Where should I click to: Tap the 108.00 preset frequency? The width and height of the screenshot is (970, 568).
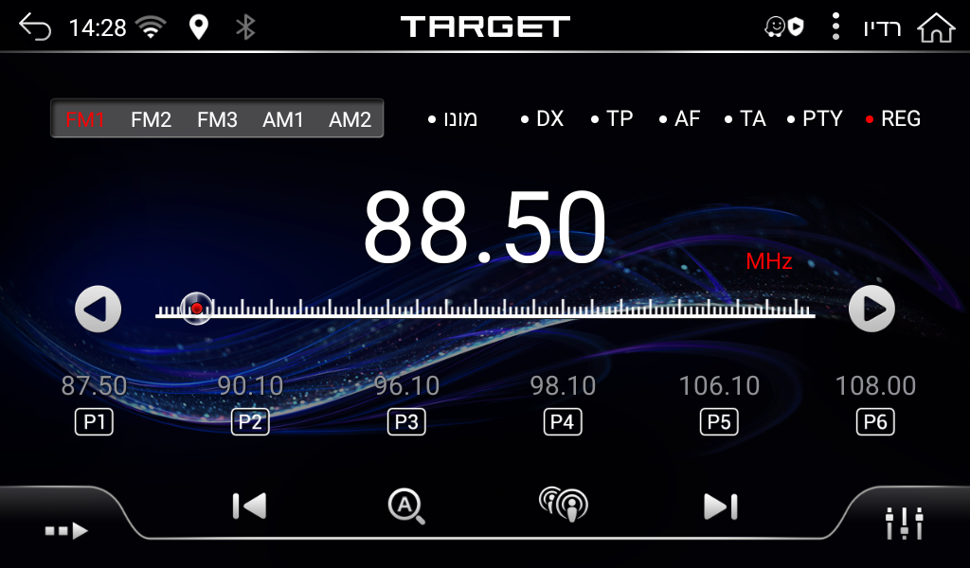[x=875, y=386]
